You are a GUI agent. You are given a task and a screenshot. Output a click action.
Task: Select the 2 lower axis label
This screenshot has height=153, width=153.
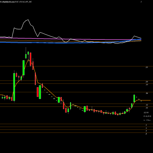[x=146, y=134]
